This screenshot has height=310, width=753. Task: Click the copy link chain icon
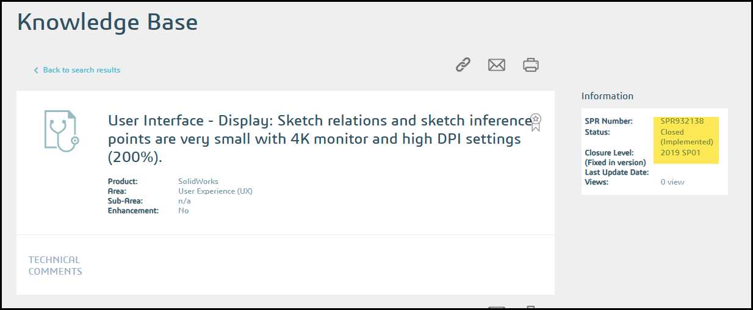pos(463,65)
